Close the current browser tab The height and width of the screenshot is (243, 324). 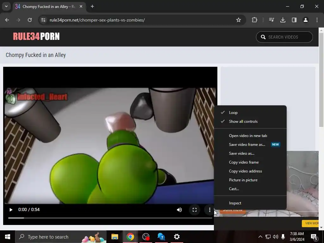pos(81,7)
